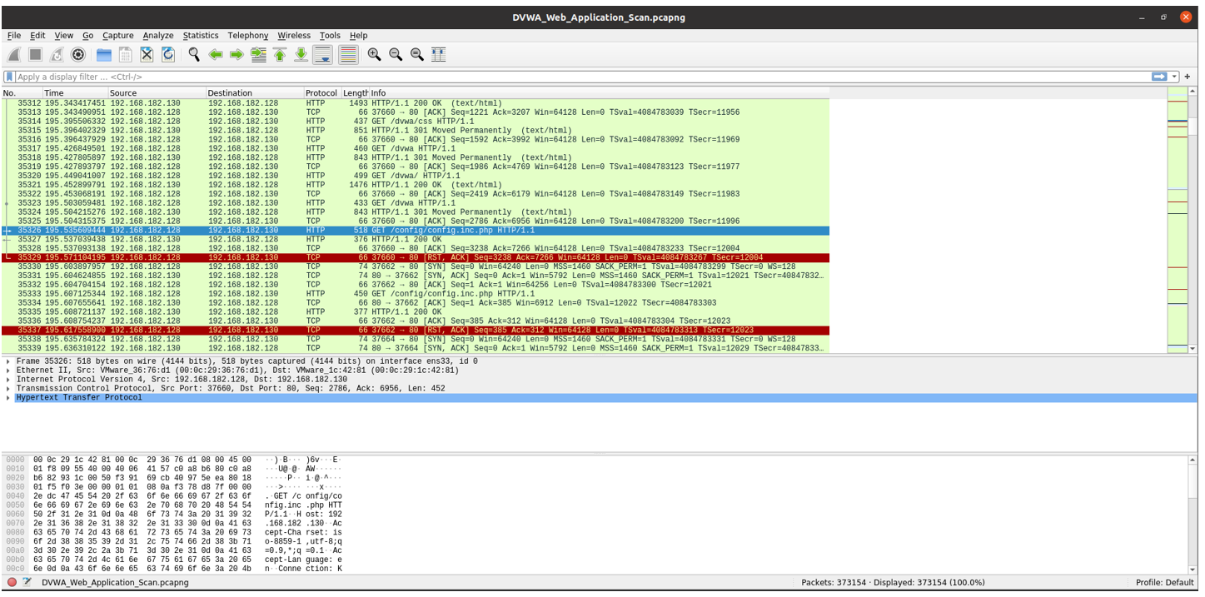
Task: Sort packets by Time column
Action: pyautogui.click(x=75, y=93)
